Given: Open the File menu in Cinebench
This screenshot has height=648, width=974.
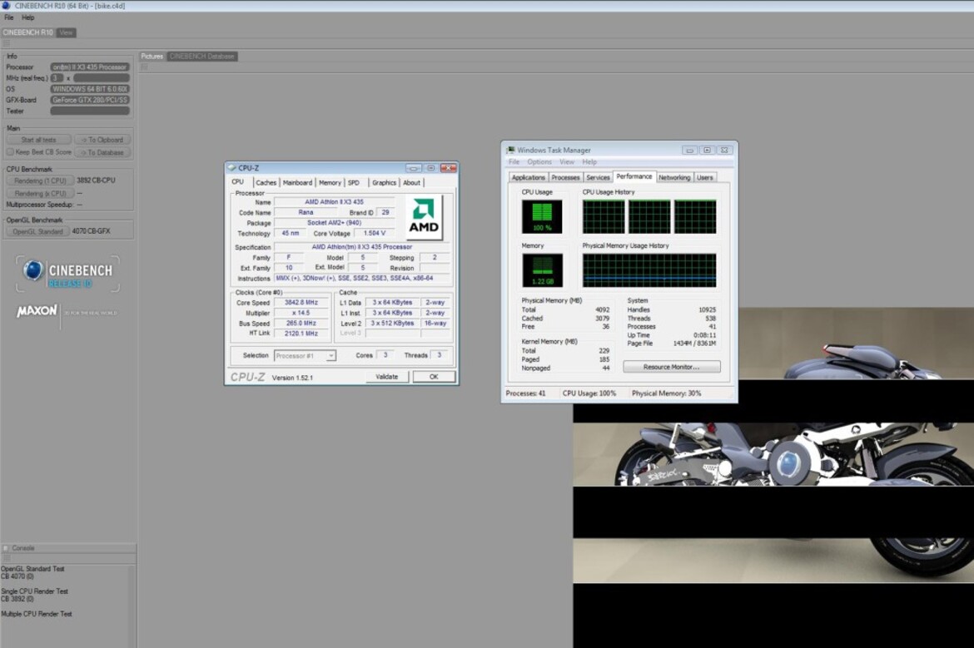Looking at the screenshot, I should coord(8,17).
